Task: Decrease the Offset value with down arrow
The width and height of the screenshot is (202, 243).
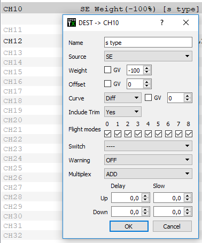Action: point(147,86)
